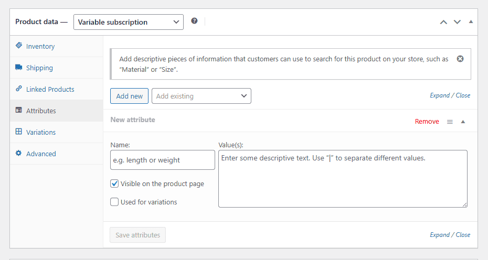Focus the attribute Name input field
Screen dimensions: 488x260
point(163,160)
